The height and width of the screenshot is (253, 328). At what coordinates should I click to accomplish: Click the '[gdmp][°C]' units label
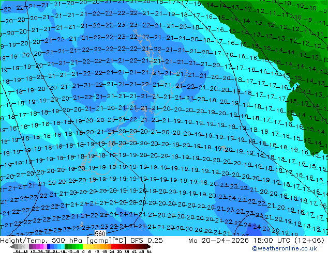pyautogui.click(x=107, y=241)
